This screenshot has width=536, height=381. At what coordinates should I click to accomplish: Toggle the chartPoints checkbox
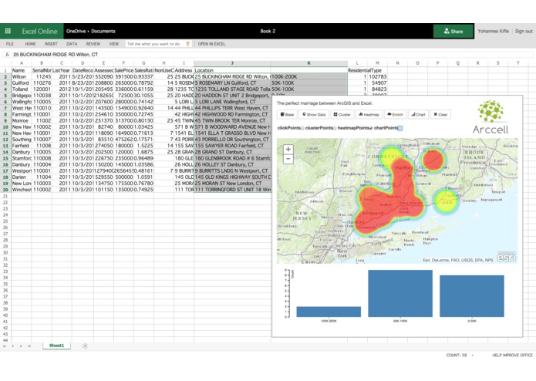[400, 129]
